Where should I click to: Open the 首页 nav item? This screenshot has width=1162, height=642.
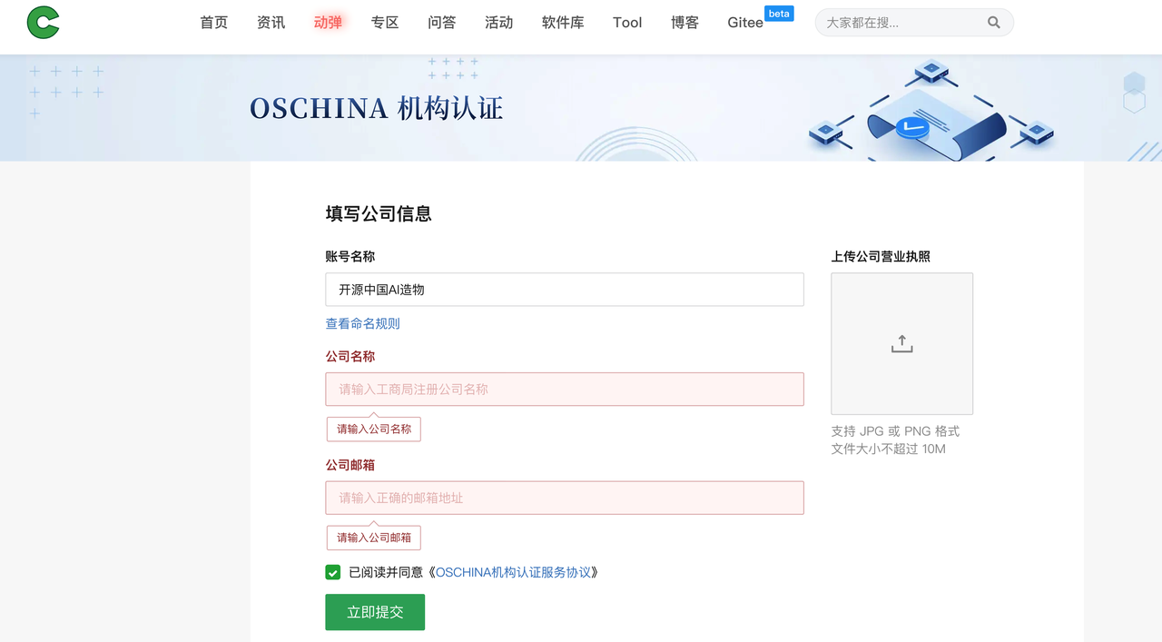tap(214, 23)
